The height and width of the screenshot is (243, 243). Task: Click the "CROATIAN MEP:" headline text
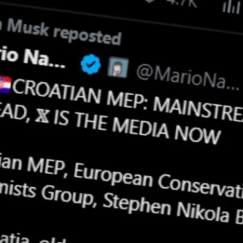pos(80,95)
